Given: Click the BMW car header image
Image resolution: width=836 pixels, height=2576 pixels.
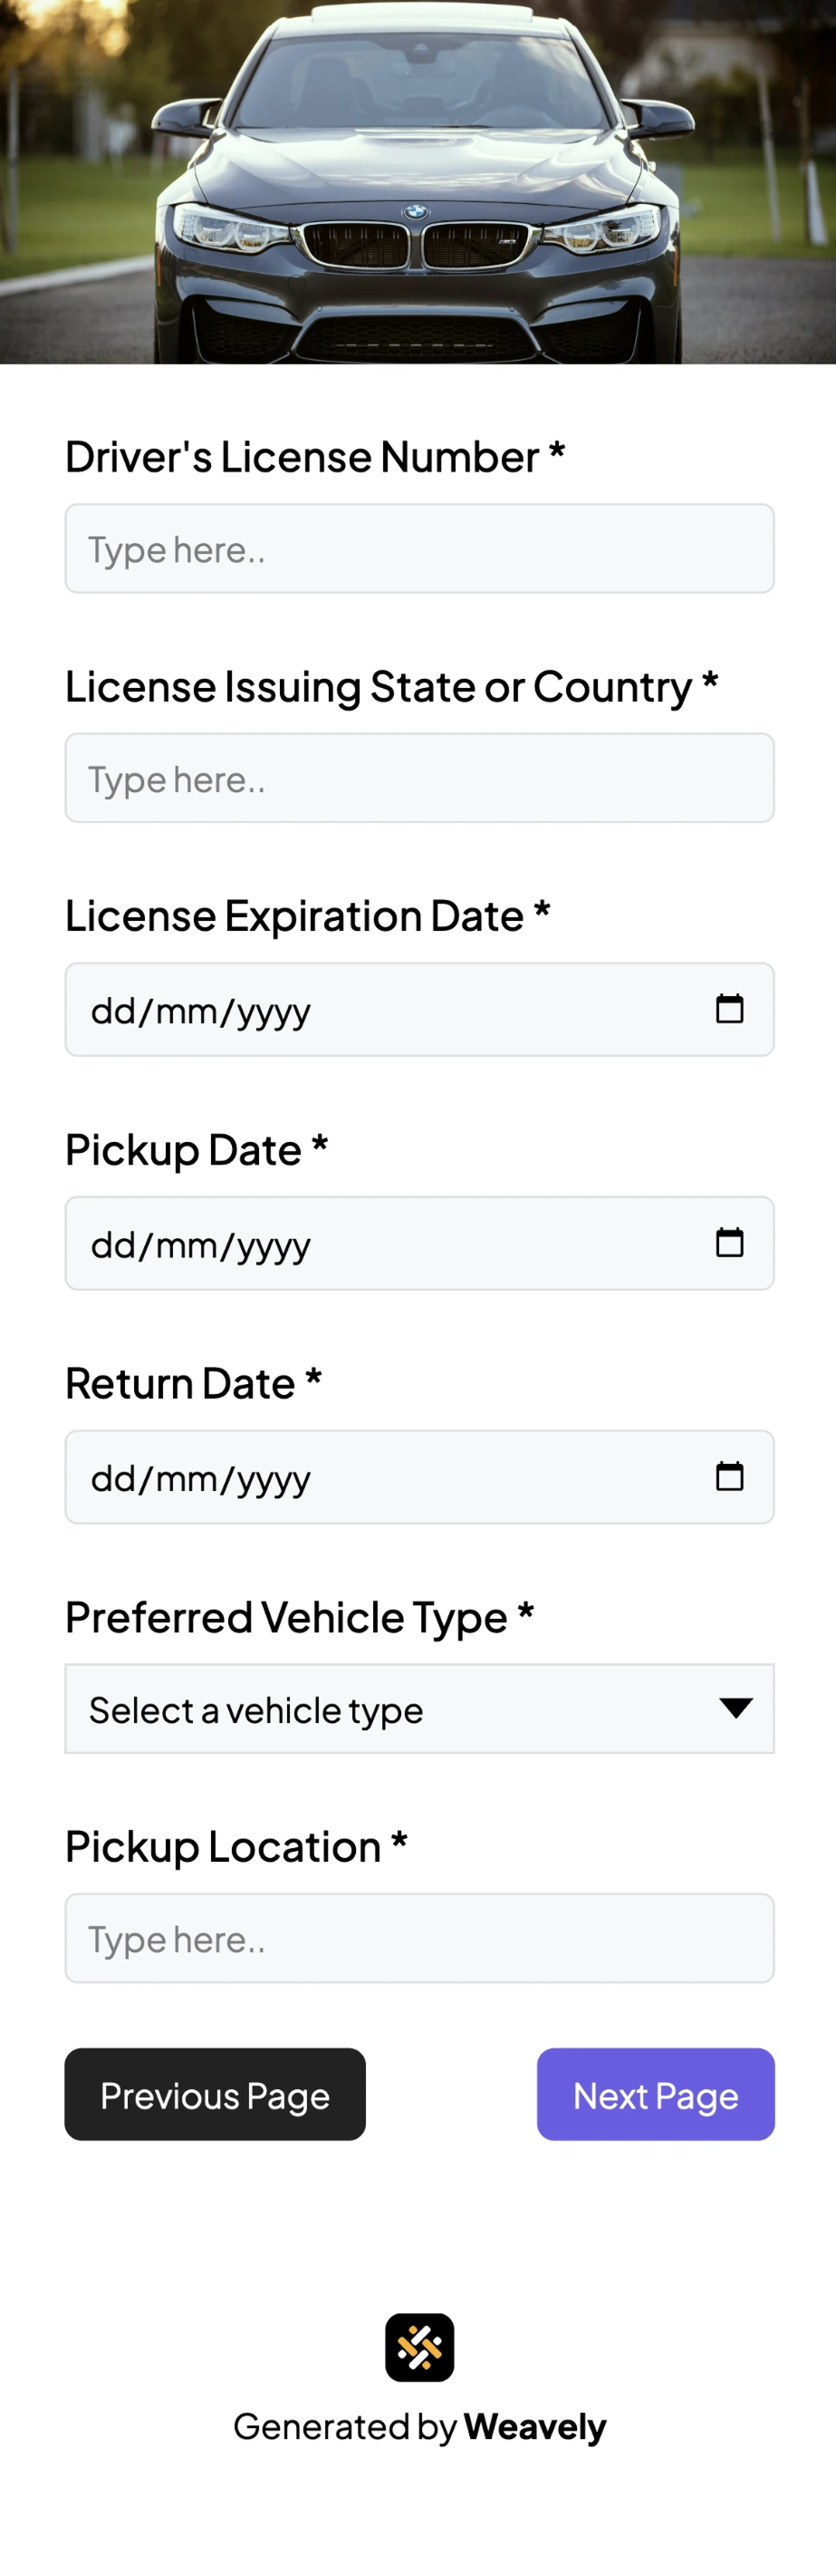Looking at the screenshot, I should (418, 180).
